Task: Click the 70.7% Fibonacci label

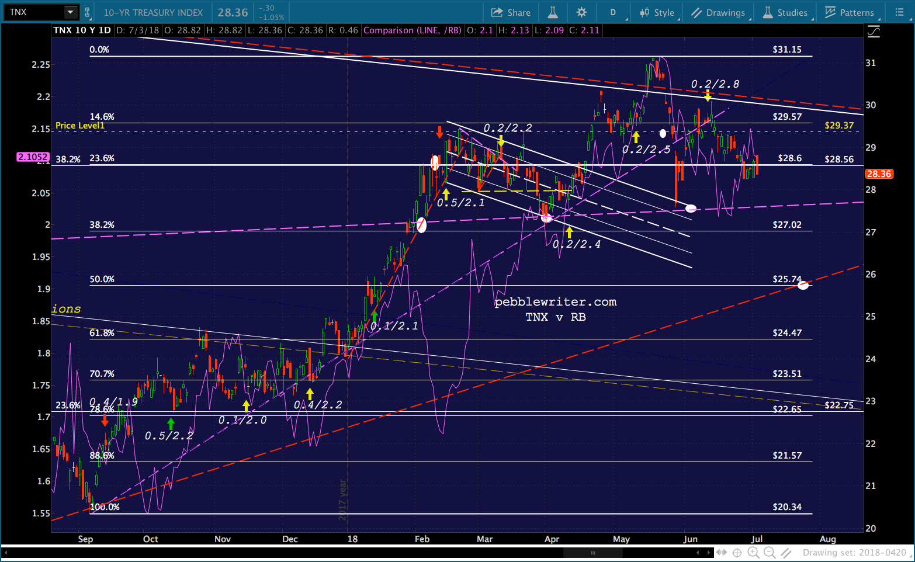Action: pyautogui.click(x=102, y=374)
